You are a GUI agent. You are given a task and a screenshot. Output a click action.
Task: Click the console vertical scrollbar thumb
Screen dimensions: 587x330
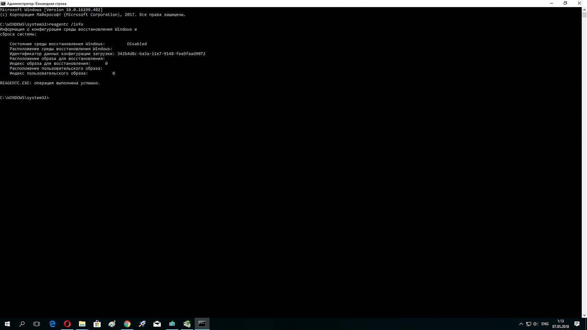pyautogui.click(x=584, y=15)
